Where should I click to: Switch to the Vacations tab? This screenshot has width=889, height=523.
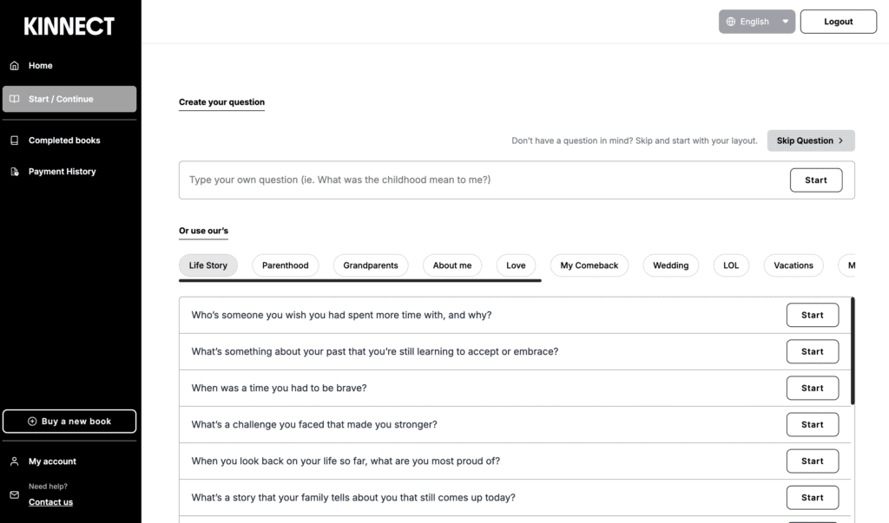click(x=793, y=265)
